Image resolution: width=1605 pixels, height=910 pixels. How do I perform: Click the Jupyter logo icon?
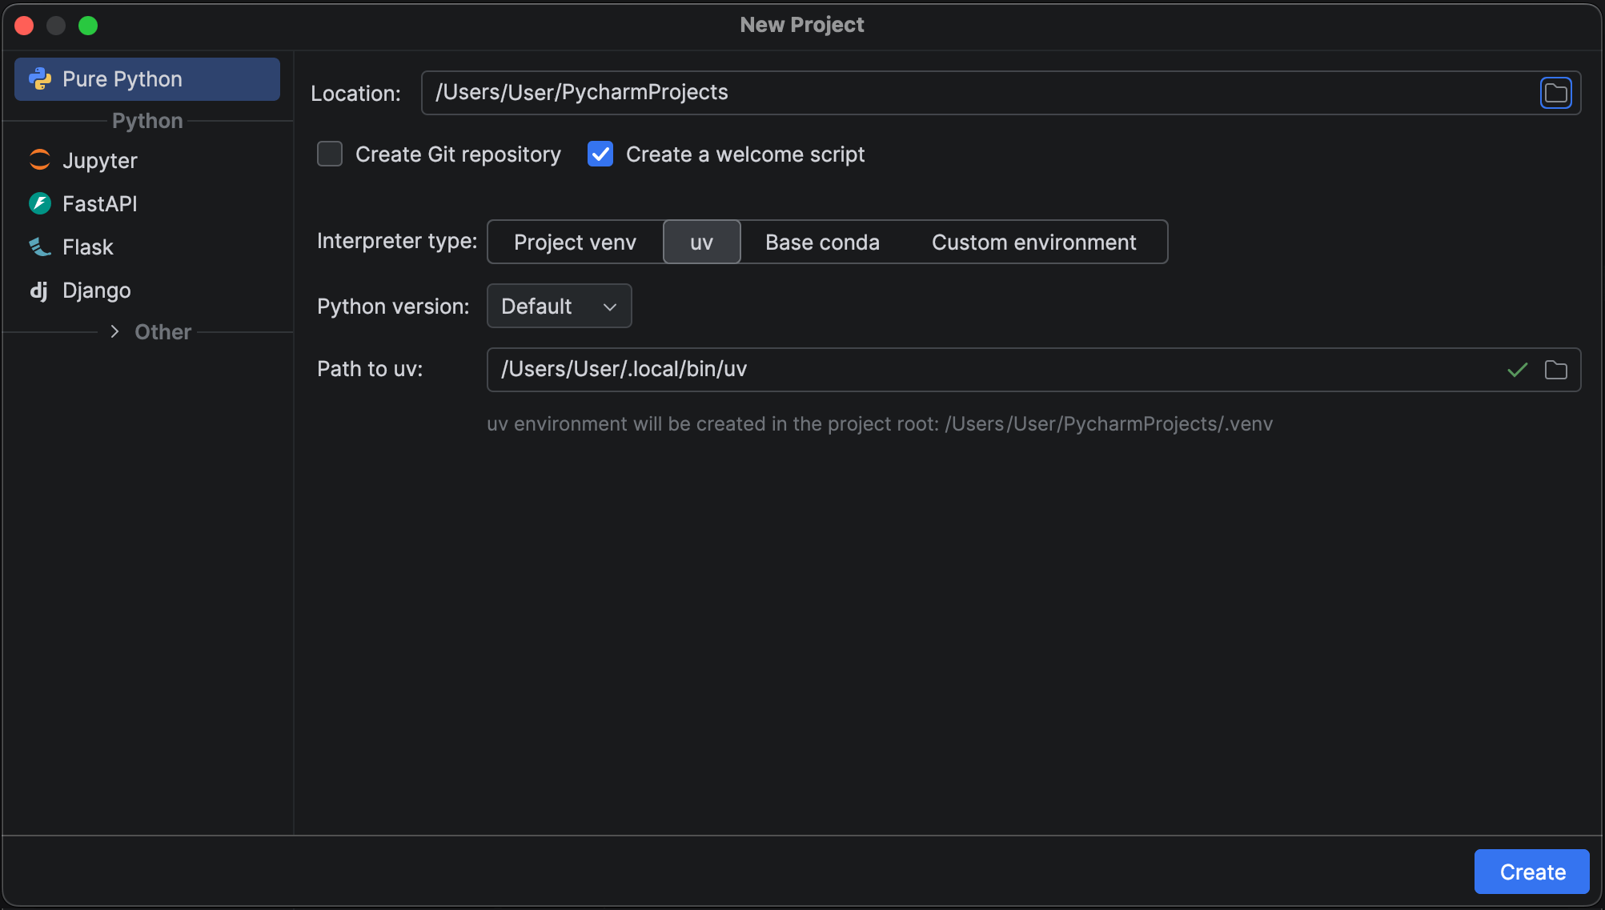pyautogui.click(x=40, y=160)
